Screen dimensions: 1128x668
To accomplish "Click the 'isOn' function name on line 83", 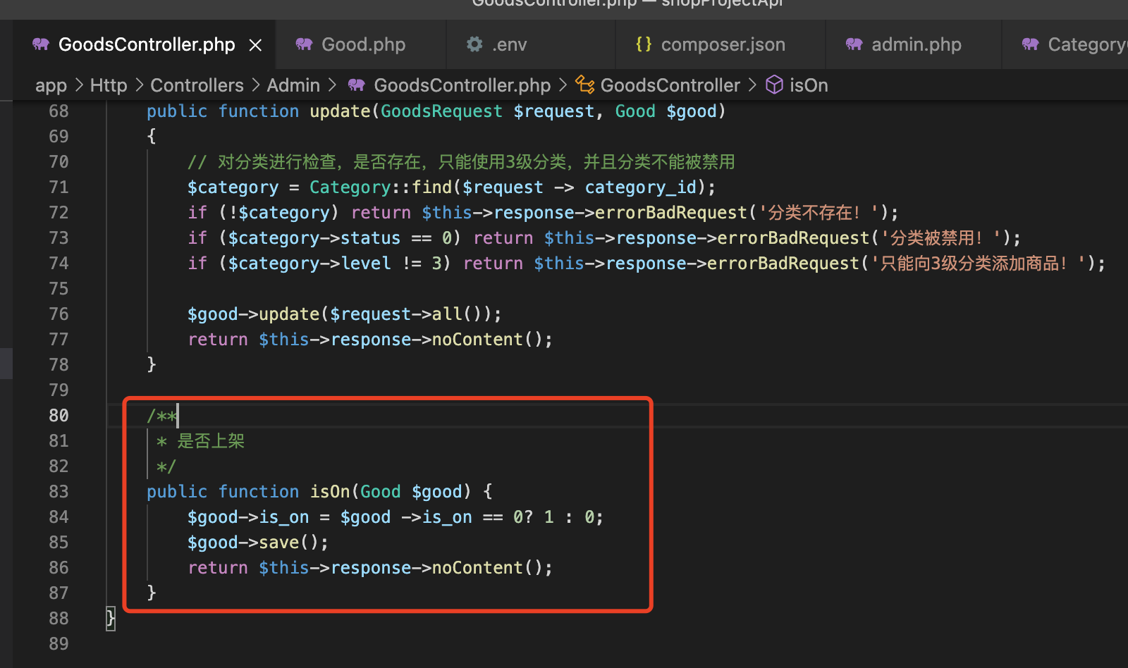I will 330,492.
